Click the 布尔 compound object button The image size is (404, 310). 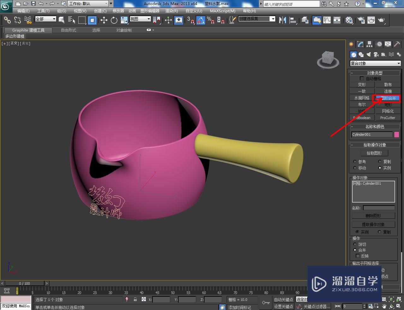pyautogui.click(x=362, y=104)
